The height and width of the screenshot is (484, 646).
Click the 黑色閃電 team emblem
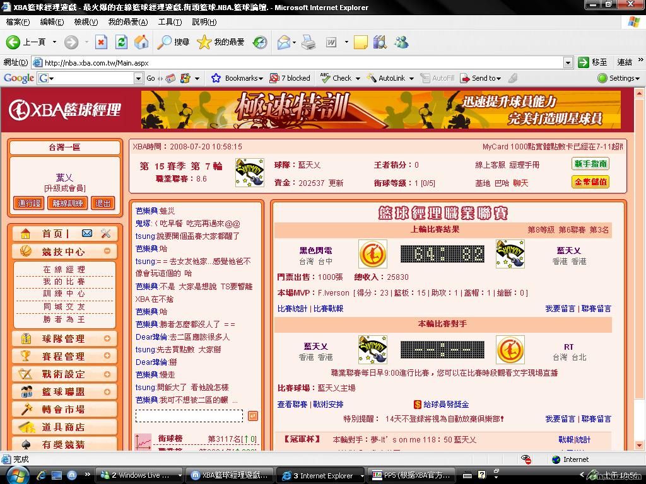(x=373, y=254)
